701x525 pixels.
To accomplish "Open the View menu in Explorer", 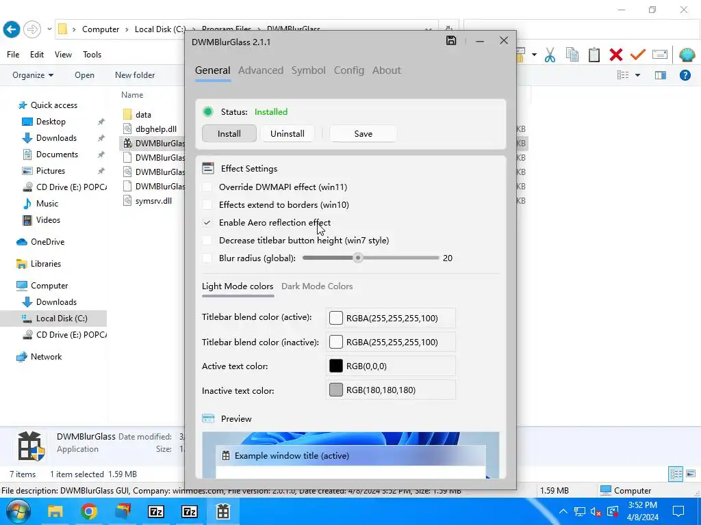I will click(63, 55).
